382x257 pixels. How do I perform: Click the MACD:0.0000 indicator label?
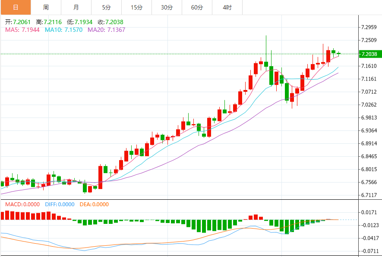pos(22,204)
